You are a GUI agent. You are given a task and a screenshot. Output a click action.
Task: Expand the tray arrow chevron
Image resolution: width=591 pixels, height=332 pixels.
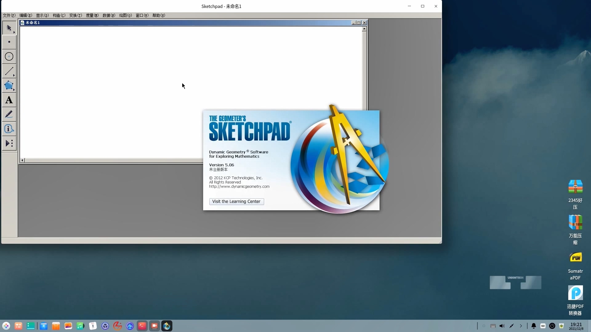coord(521,326)
